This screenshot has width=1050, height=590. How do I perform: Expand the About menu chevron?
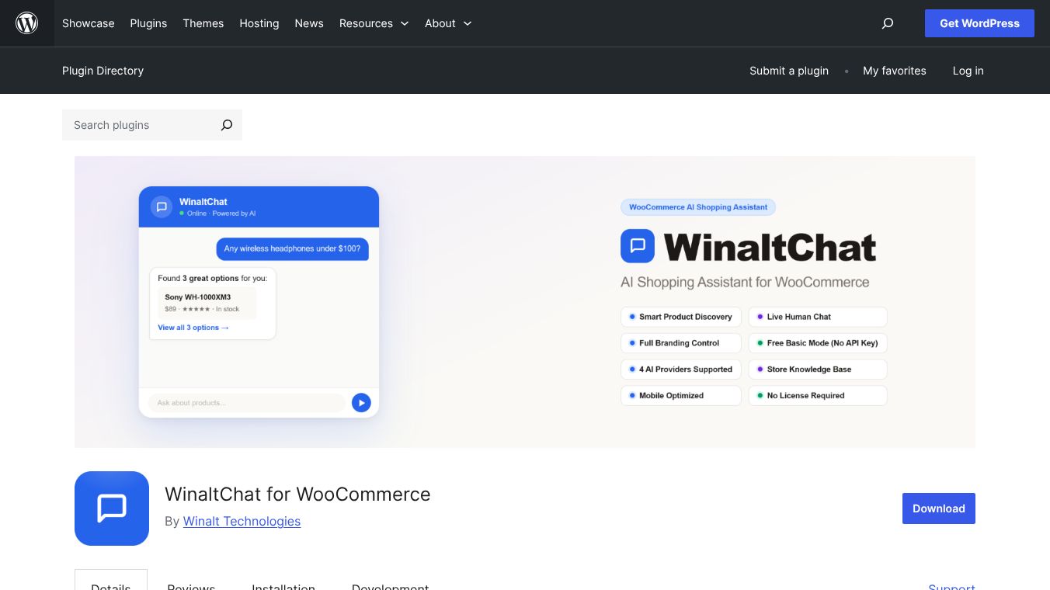pyautogui.click(x=468, y=23)
